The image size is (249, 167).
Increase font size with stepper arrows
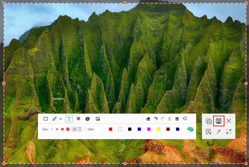[x=80, y=128]
